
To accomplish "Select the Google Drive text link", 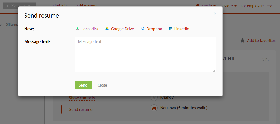I will click(x=122, y=29).
